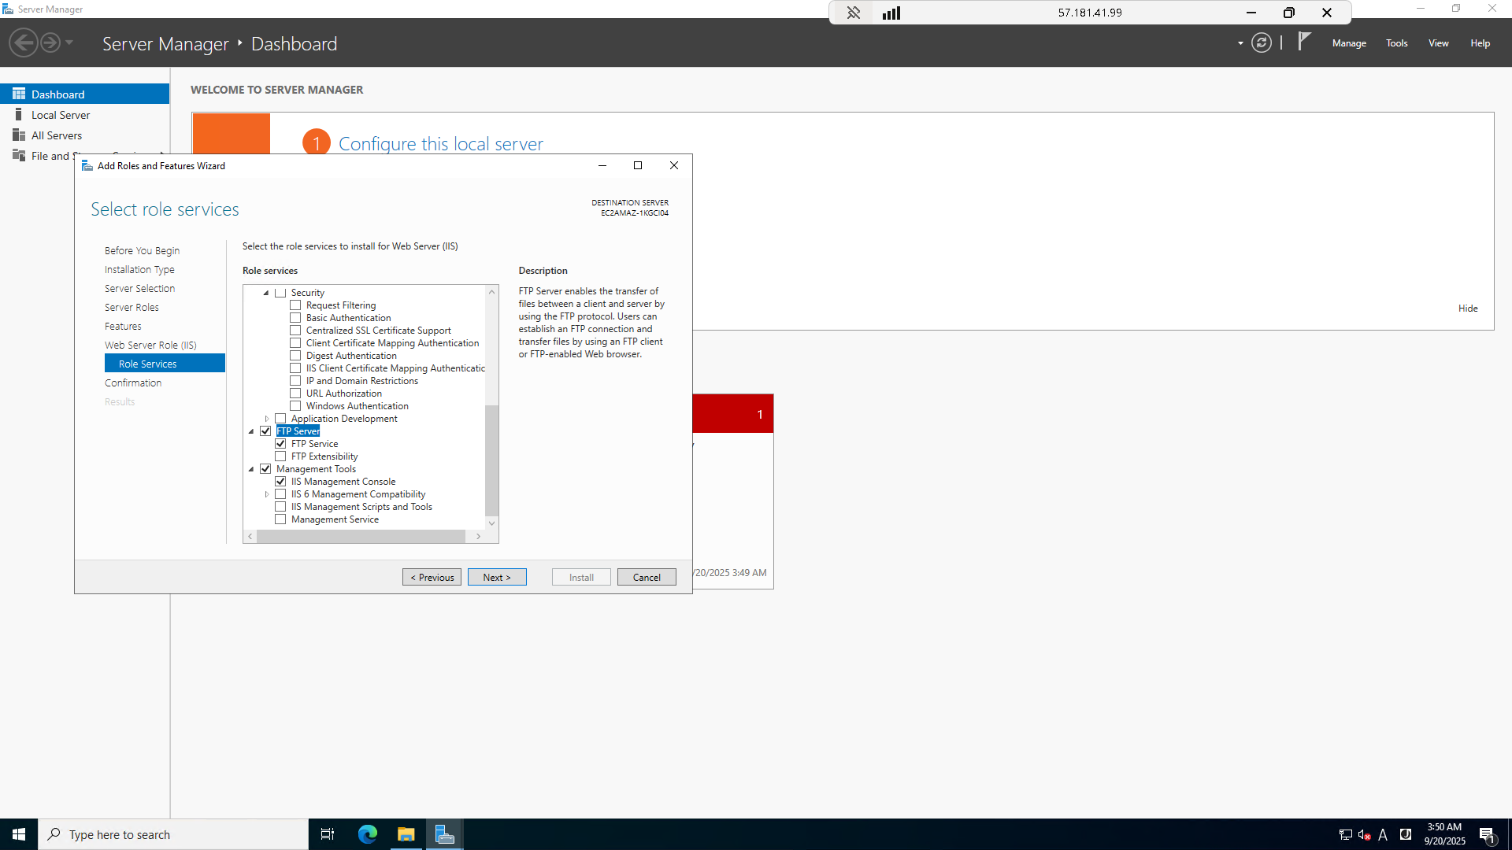The height and width of the screenshot is (850, 1512).
Task: Select the Local Server sidebar icon
Action: (x=19, y=115)
